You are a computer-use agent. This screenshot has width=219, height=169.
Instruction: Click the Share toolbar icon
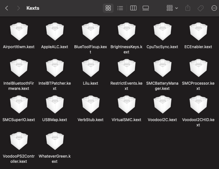tap(188, 8)
